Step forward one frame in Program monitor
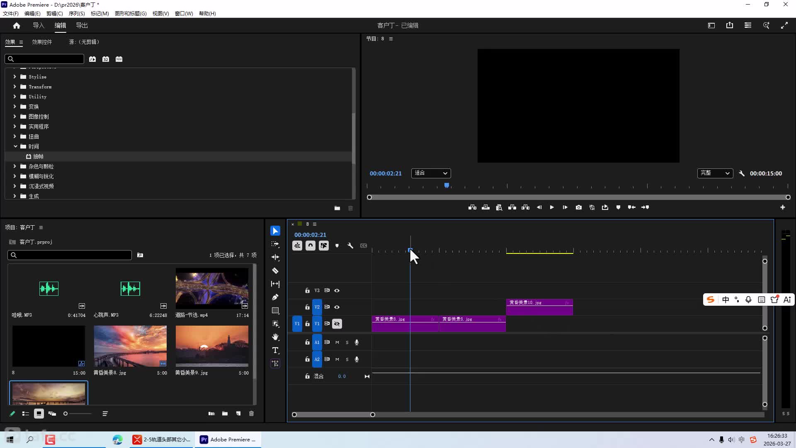The width and height of the screenshot is (796, 448). click(x=565, y=207)
